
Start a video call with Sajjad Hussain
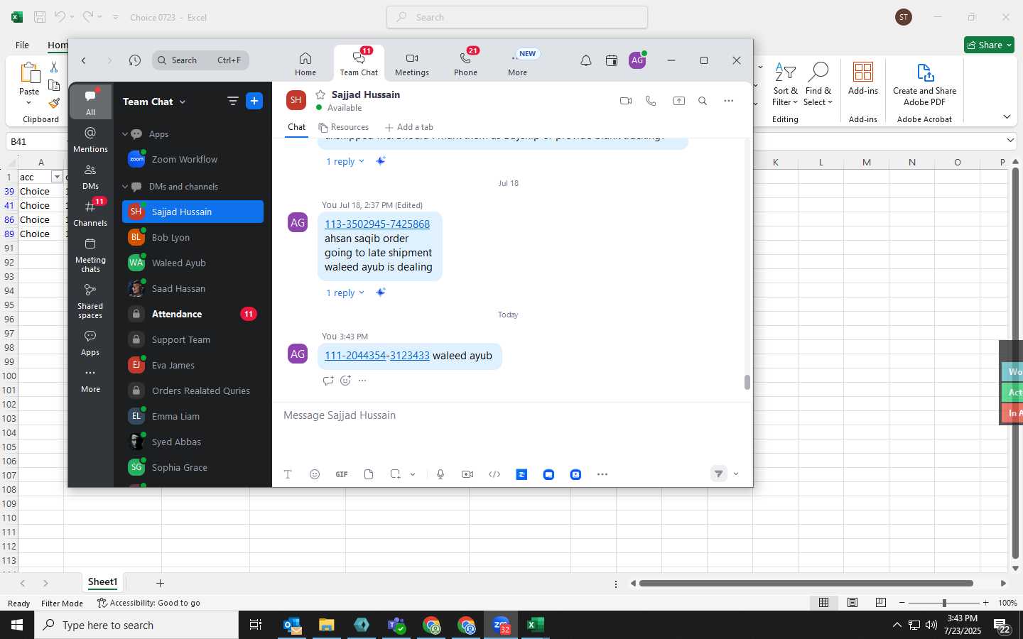pyautogui.click(x=626, y=101)
